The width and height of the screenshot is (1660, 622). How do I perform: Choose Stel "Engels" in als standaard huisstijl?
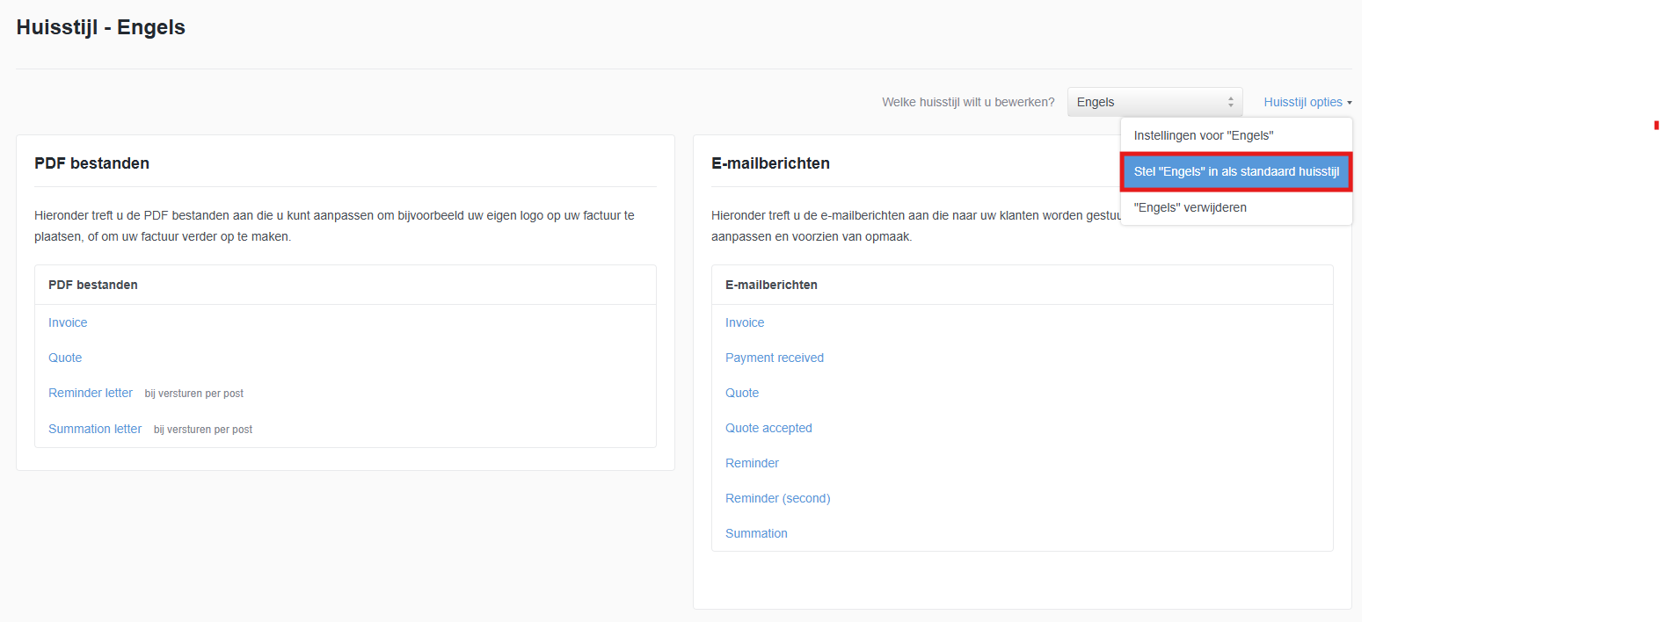tap(1235, 171)
